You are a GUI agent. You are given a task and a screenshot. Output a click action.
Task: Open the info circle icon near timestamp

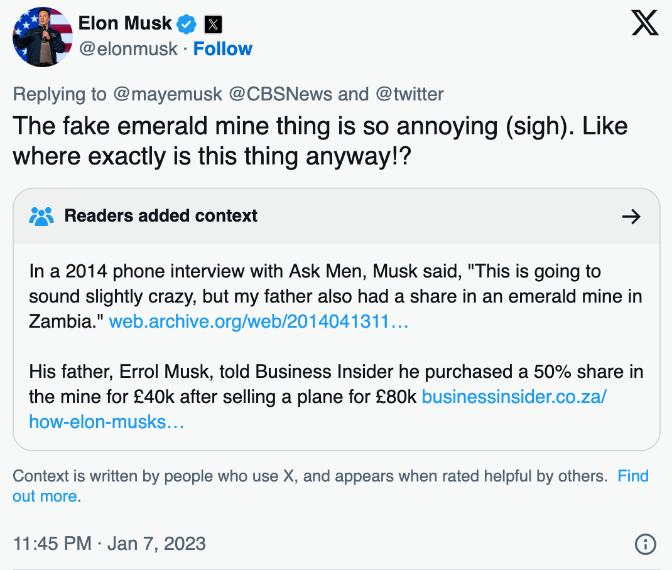(x=646, y=544)
